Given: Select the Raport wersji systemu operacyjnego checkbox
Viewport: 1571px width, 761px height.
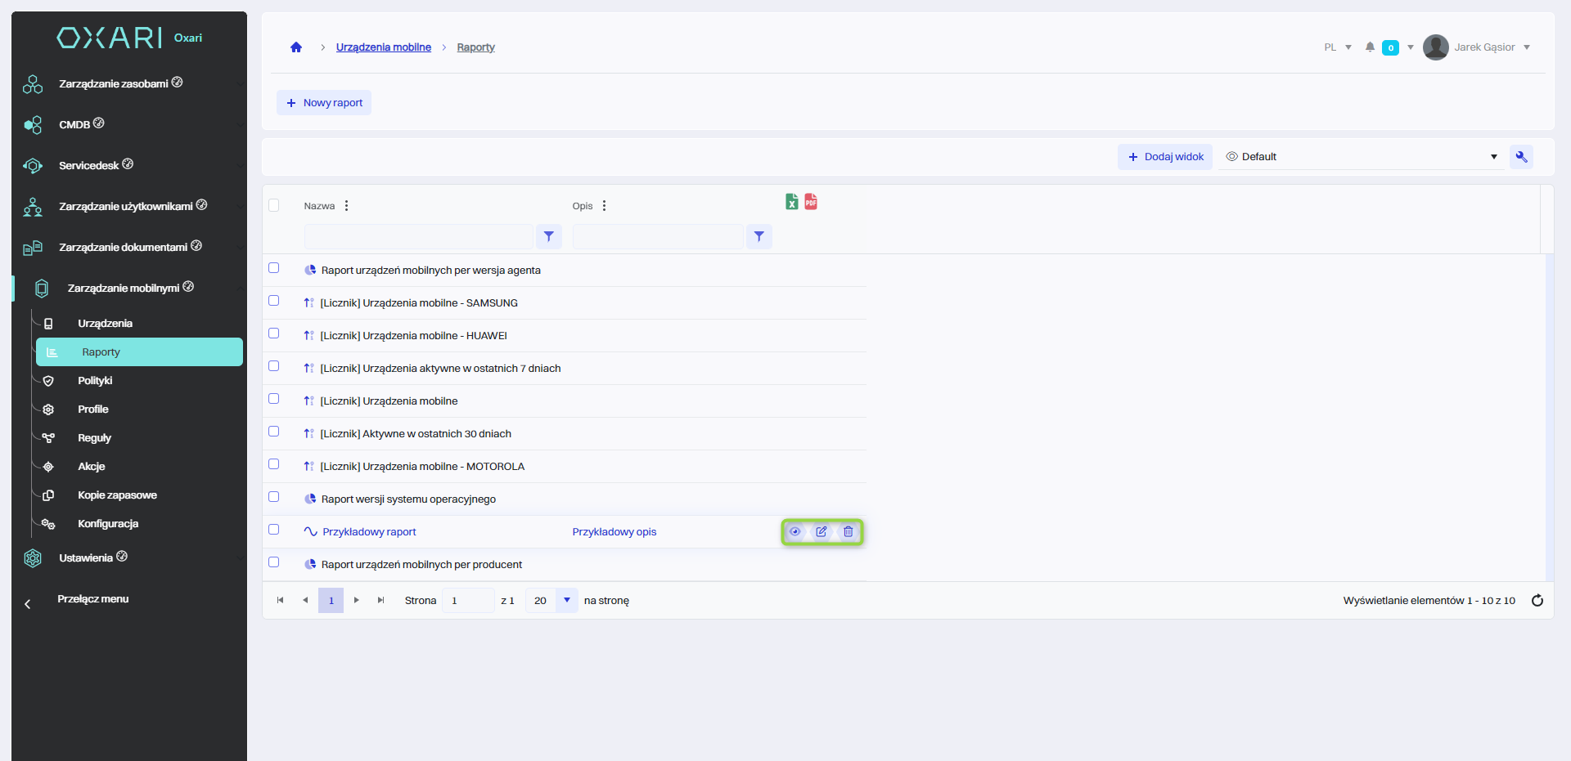Looking at the screenshot, I should pyautogui.click(x=274, y=497).
